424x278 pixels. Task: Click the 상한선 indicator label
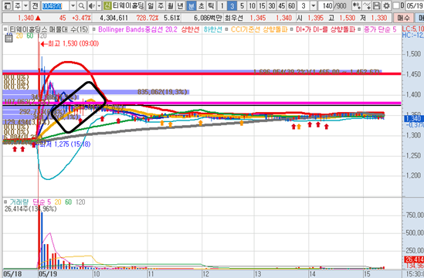pos(190,29)
